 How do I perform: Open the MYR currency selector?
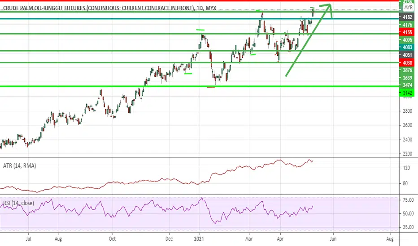pos(408,8)
